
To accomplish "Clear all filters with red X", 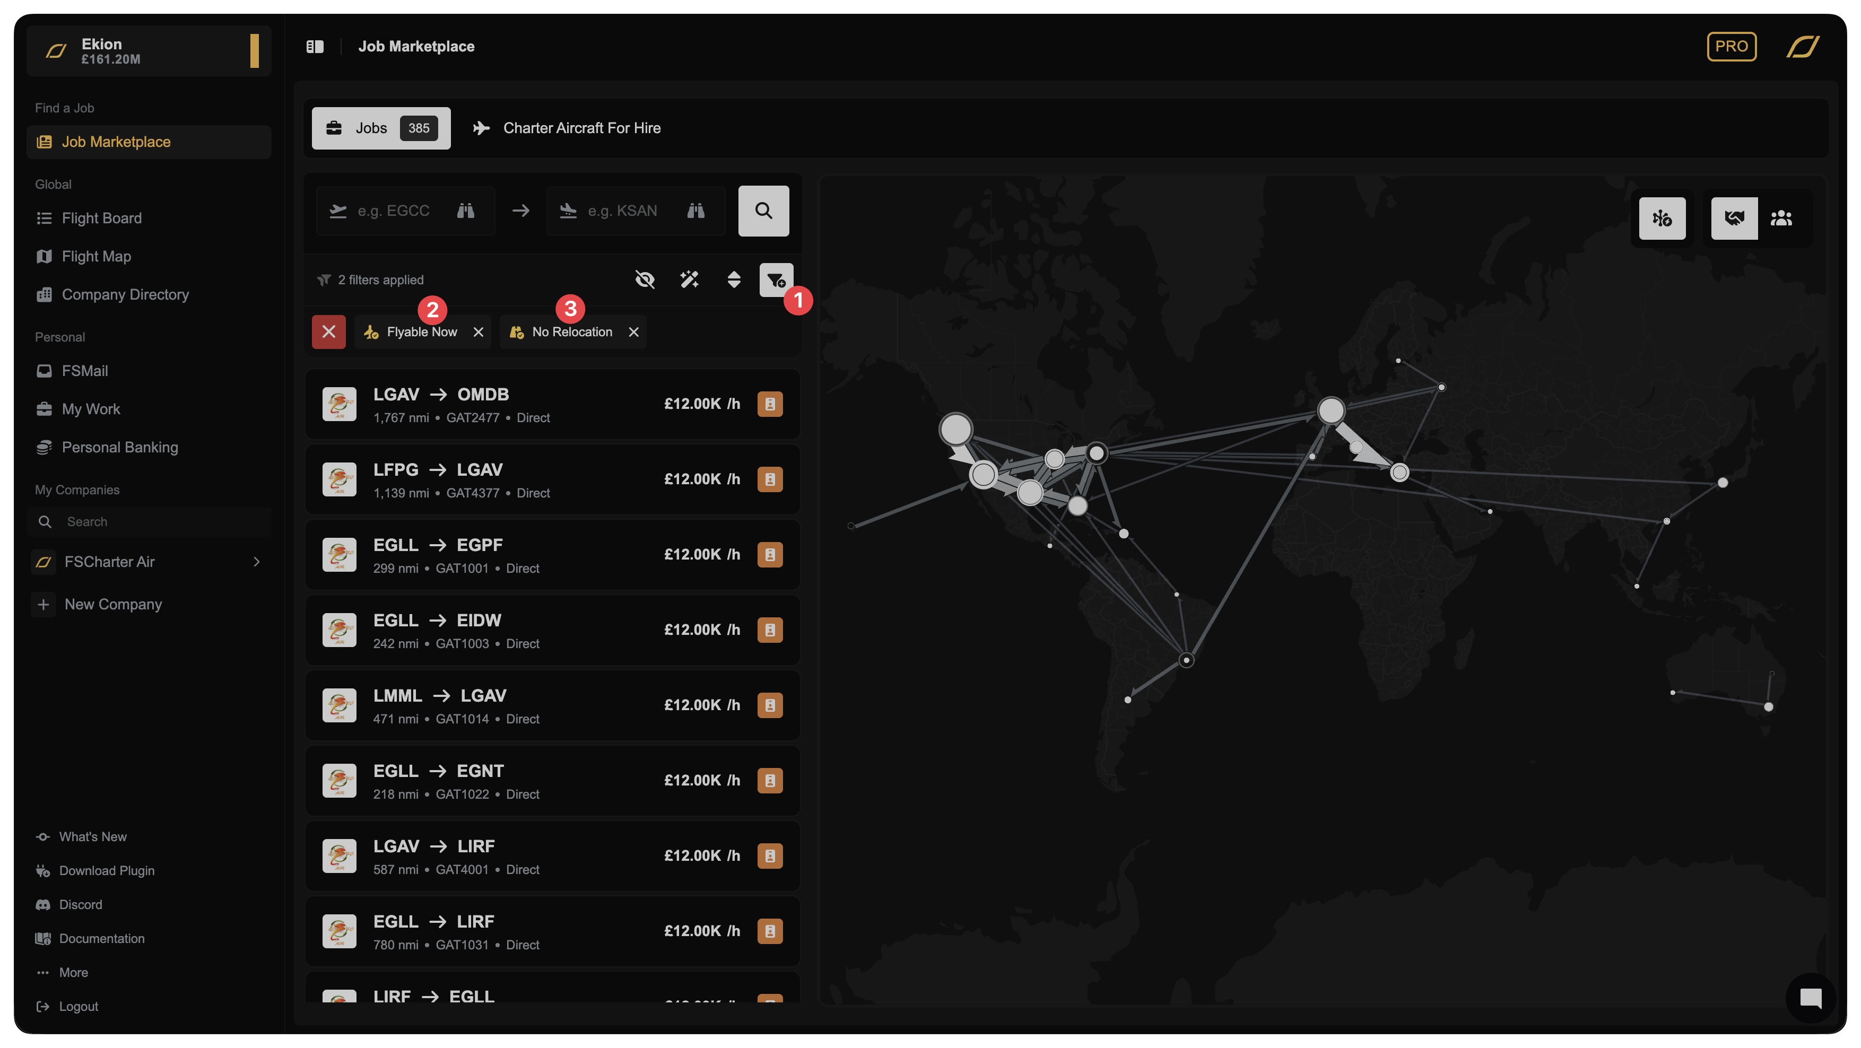I will click(329, 332).
